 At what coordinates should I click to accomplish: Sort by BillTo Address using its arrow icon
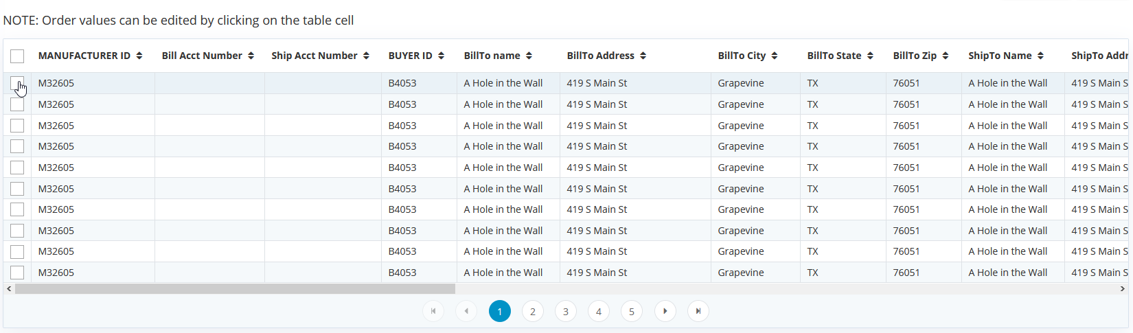(x=643, y=56)
